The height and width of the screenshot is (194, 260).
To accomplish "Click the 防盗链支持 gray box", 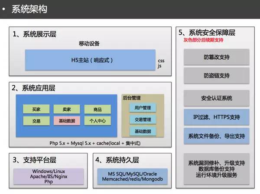I will point(217,75).
